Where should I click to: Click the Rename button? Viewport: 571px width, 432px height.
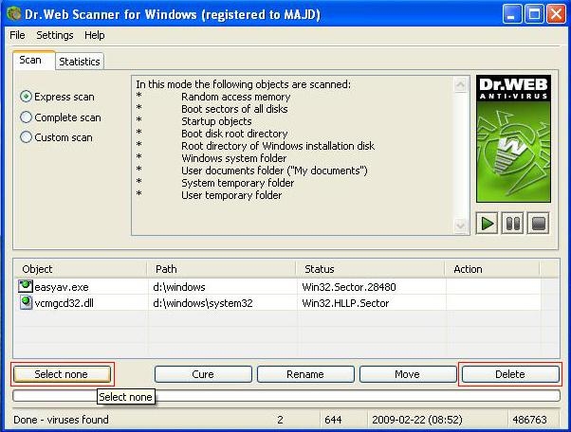pos(305,374)
